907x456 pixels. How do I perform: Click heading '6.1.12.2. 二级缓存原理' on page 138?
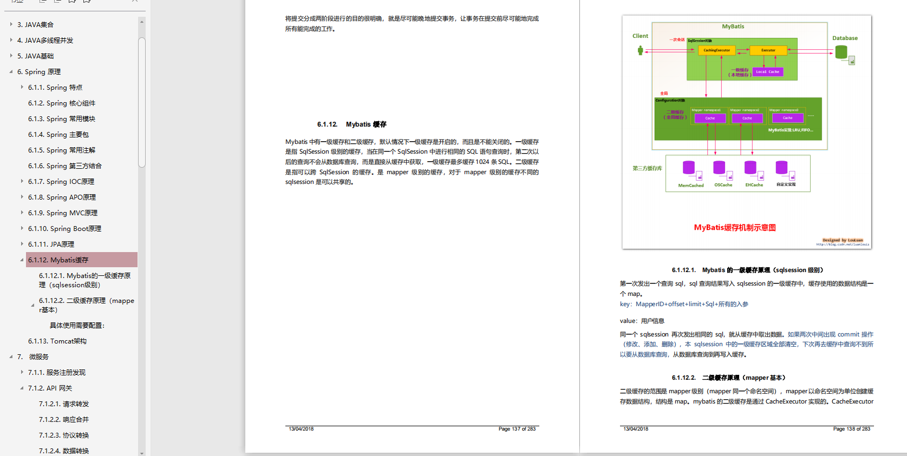[x=728, y=378]
